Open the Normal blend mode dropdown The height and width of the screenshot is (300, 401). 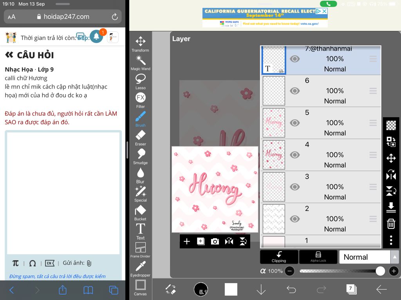pyautogui.click(x=365, y=257)
